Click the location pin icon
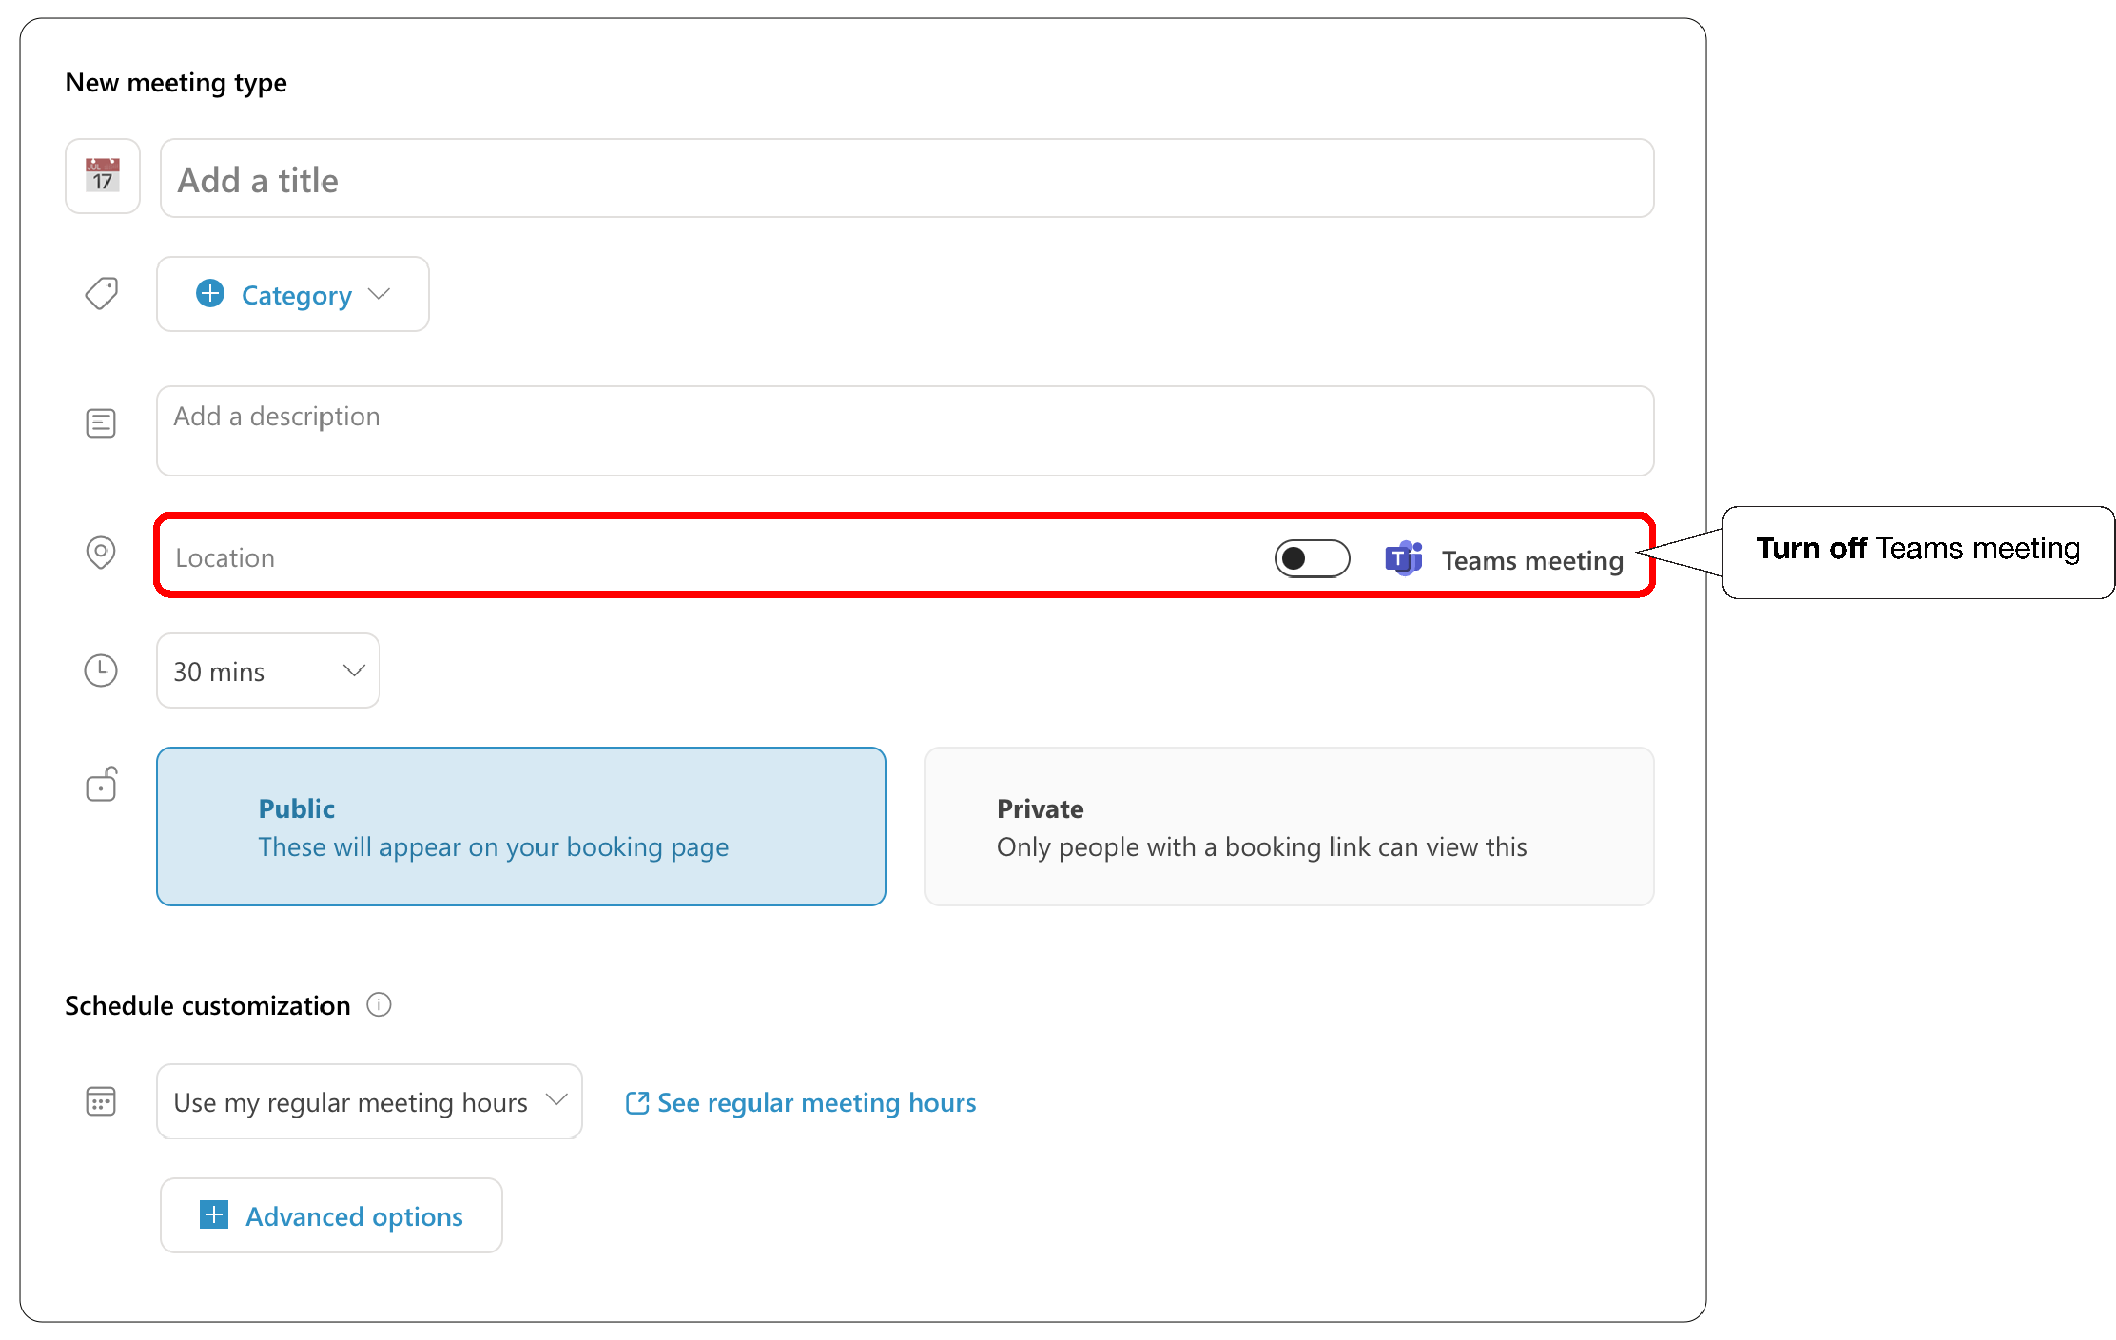 pos(101,553)
